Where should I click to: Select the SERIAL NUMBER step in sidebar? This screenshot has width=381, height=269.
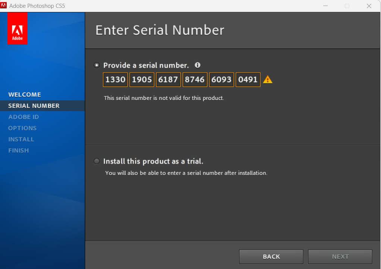34,106
